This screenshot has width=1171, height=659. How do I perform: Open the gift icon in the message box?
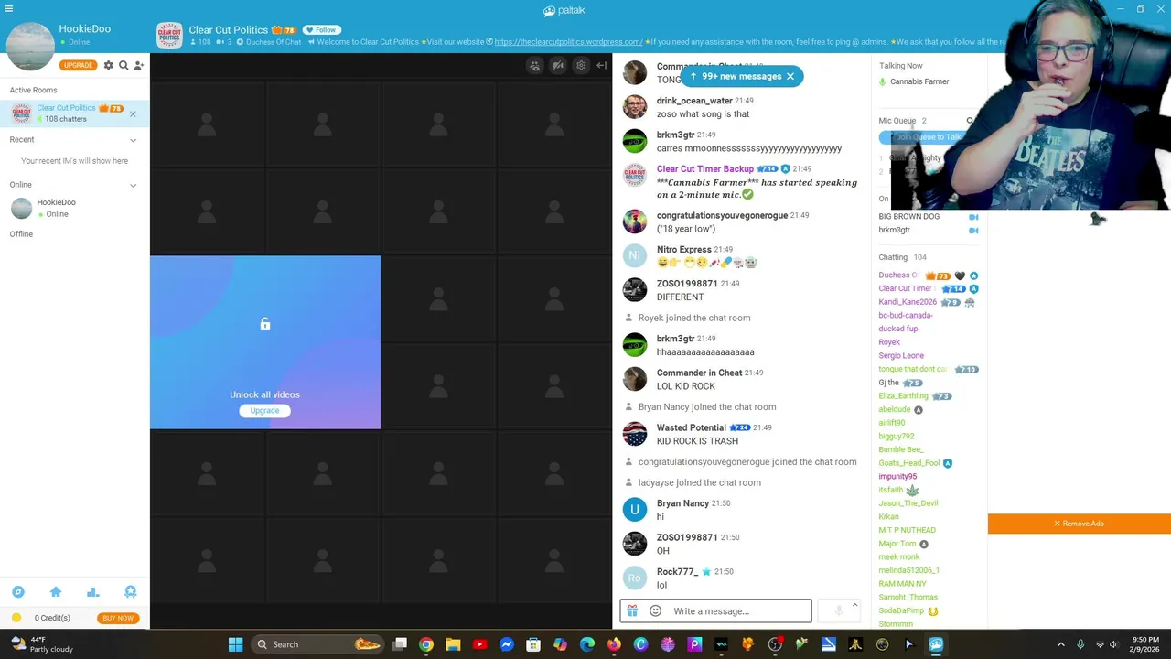[632, 610]
